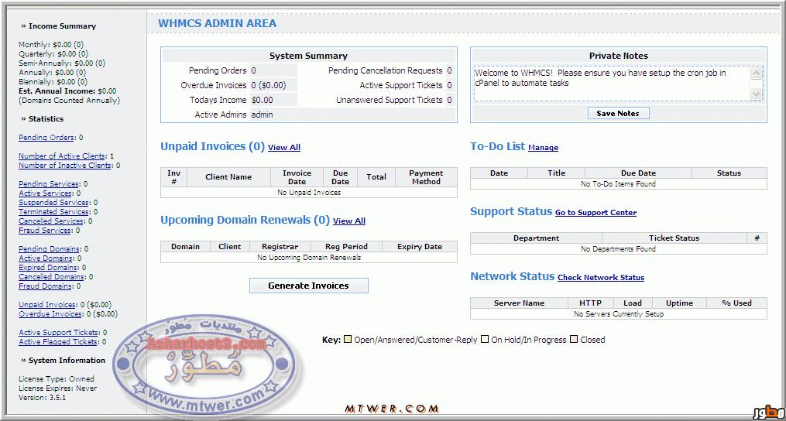The height and width of the screenshot is (421, 786).
Task: Open the Pending Domains link
Action: [49, 249]
